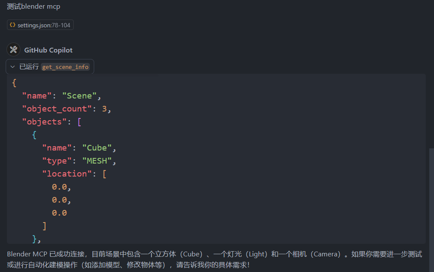Click the final 0.0 value without comma
This screenshot has height=272, width=434.
[x=59, y=213]
